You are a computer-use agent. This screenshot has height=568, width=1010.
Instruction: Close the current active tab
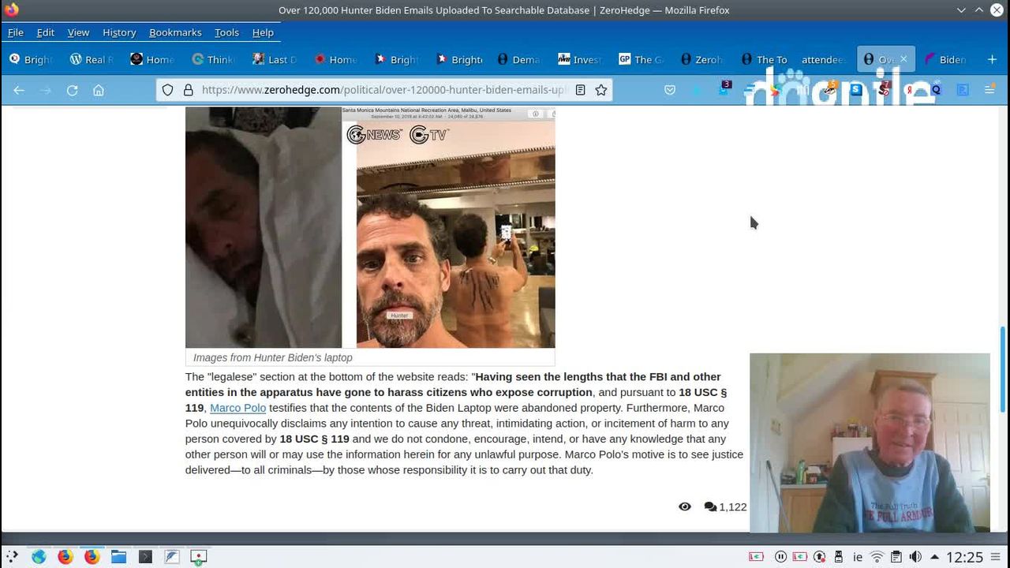(x=903, y=59)
